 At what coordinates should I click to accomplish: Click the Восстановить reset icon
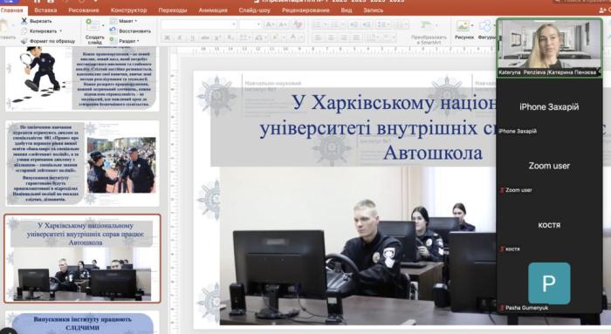(113, 31)
